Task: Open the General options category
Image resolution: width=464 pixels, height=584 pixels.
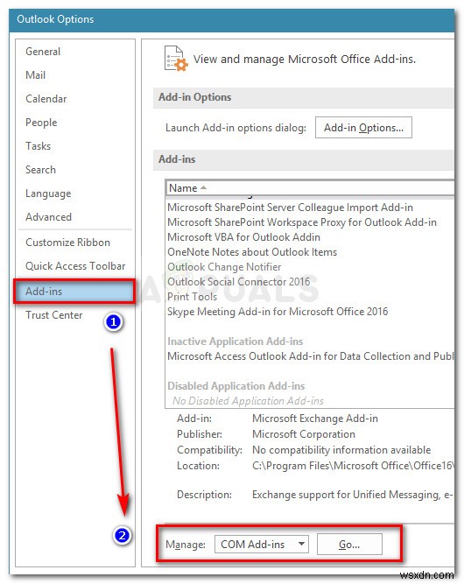Action: click(x=43, y=52)
